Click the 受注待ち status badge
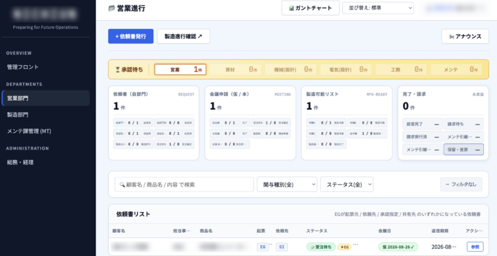The width and height of the screenshot is (497, 256). (x=321, y=247)
